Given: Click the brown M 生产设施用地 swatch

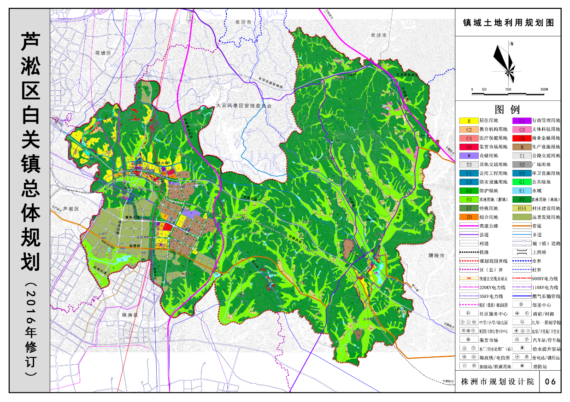Looking at the screenshot, I should click(522, 147).
